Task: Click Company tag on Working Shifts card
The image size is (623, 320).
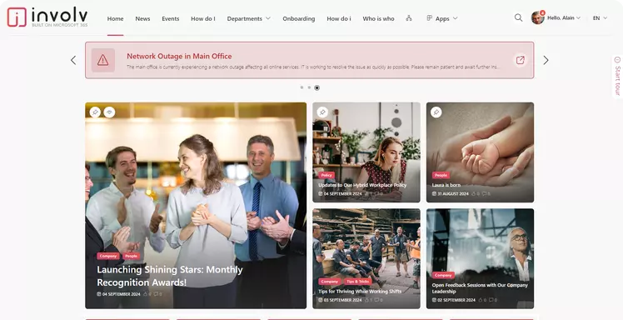Action: tap(329, 282)
